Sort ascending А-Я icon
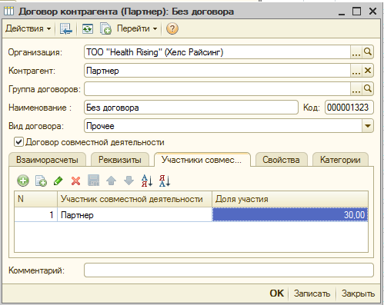 pos(147,181)
